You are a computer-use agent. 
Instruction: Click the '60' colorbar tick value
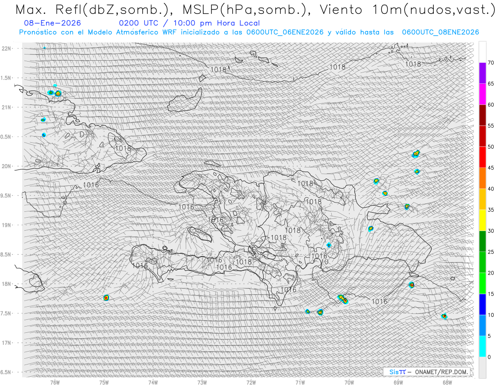click(491, 105)
